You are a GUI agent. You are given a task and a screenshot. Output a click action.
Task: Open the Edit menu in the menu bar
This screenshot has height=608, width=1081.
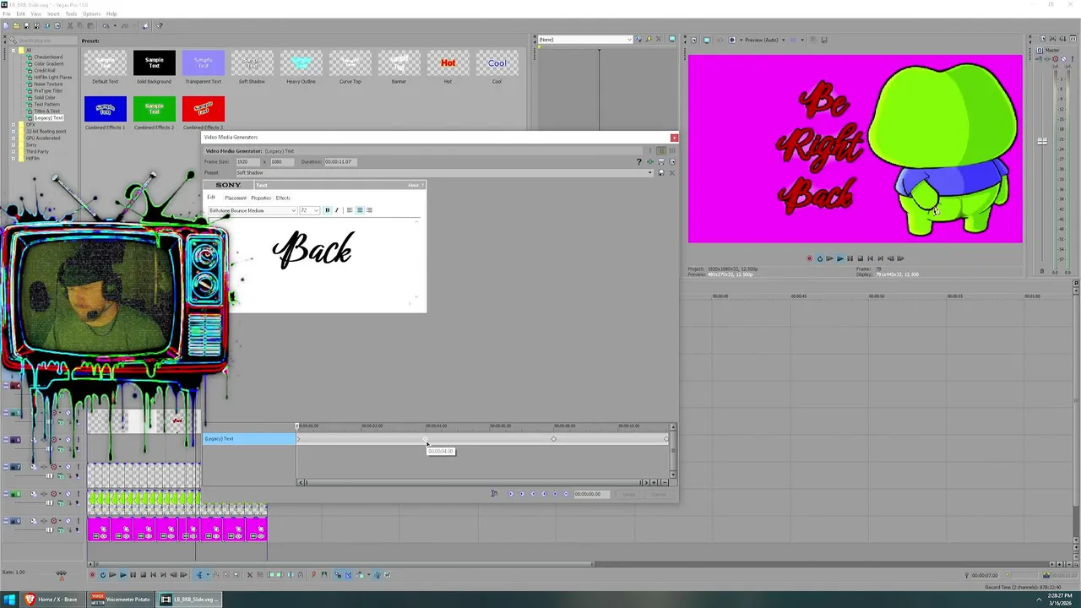pyautogui.click(x=20, y=14)
